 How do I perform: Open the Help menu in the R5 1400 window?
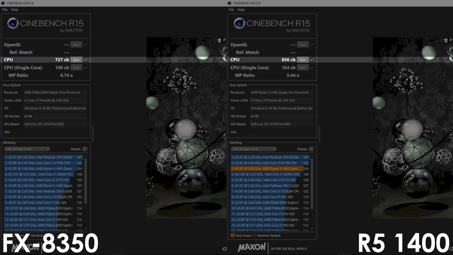coord(241,10)
